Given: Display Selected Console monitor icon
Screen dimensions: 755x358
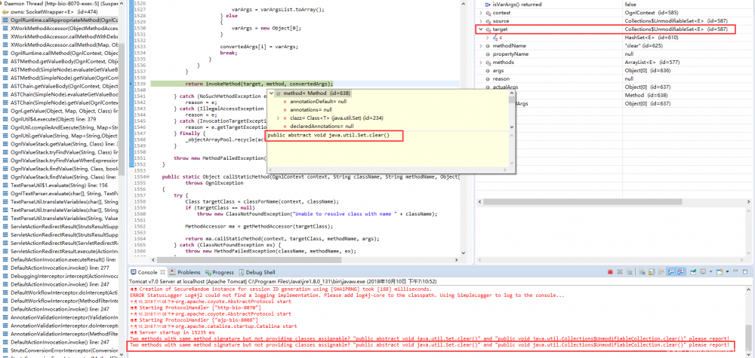Looking at the screenshot, I should pos(703,271).
